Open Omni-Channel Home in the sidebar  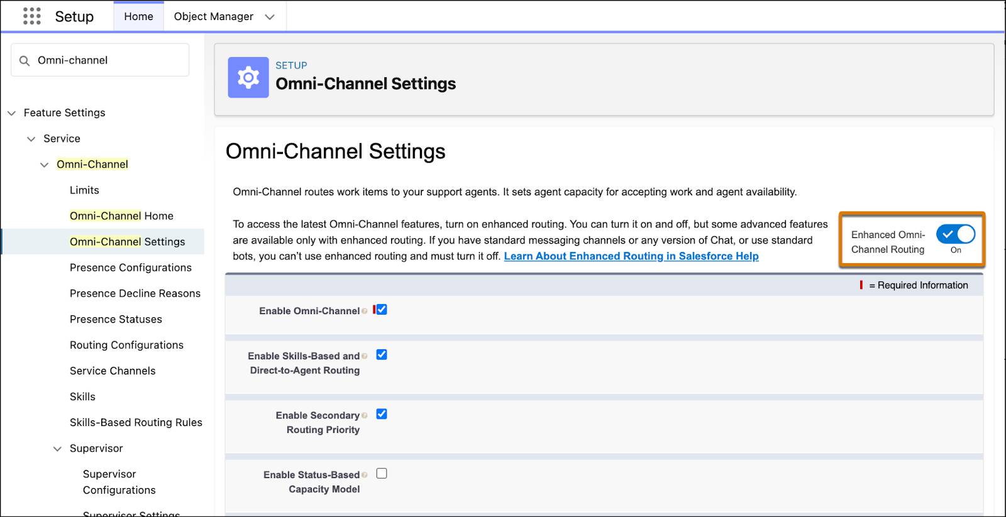[121, 216]
